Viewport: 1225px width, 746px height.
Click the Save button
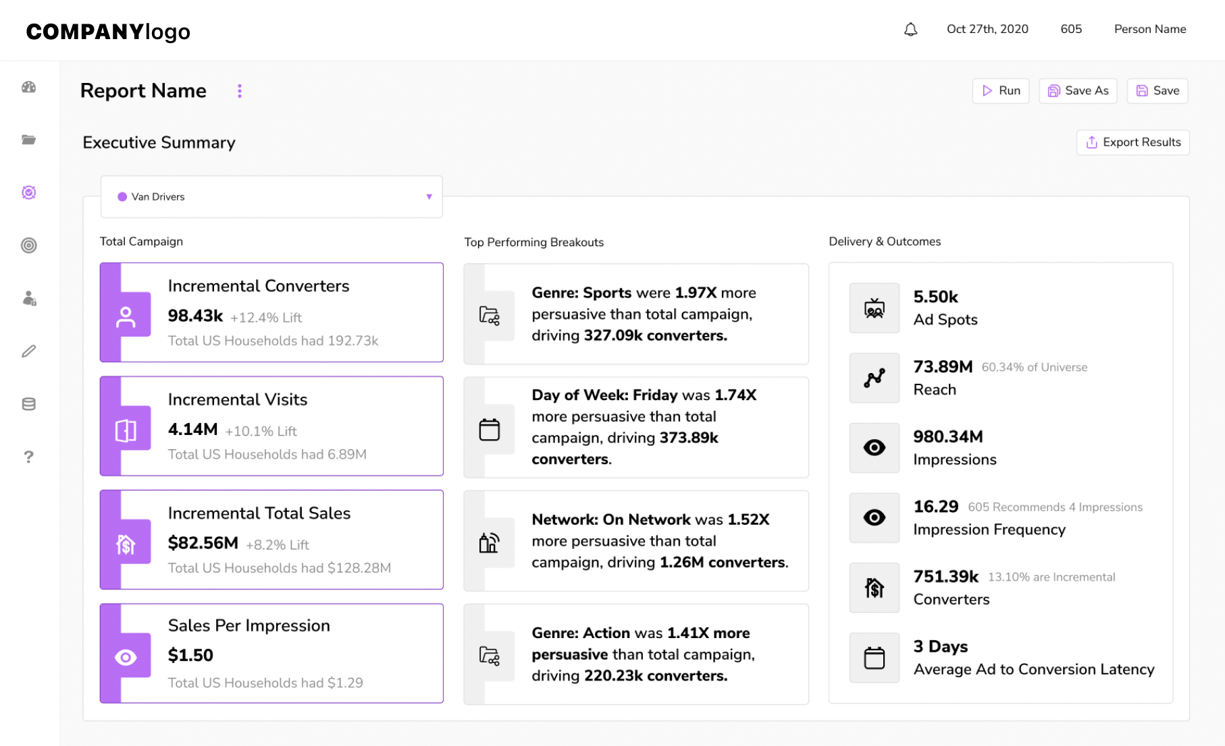pos(1157,91)
